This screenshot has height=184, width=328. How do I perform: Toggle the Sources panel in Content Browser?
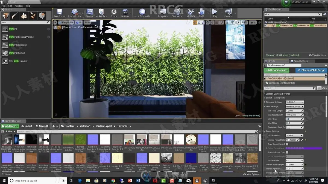[x=3, y=131]
